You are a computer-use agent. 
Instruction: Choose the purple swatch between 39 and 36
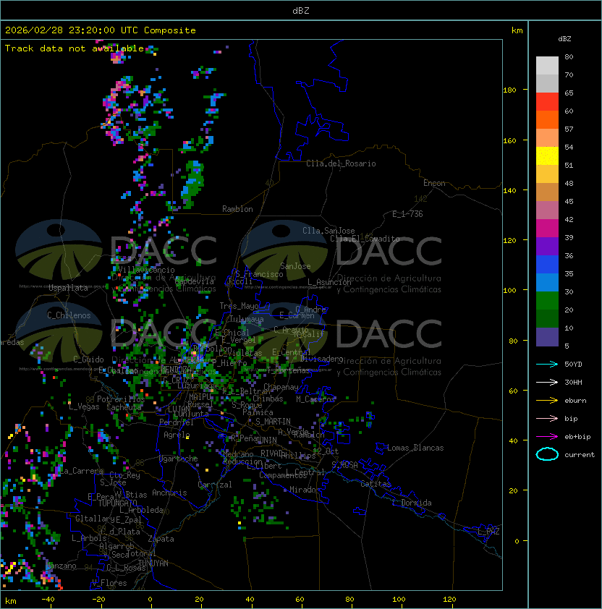click(547, 246)
